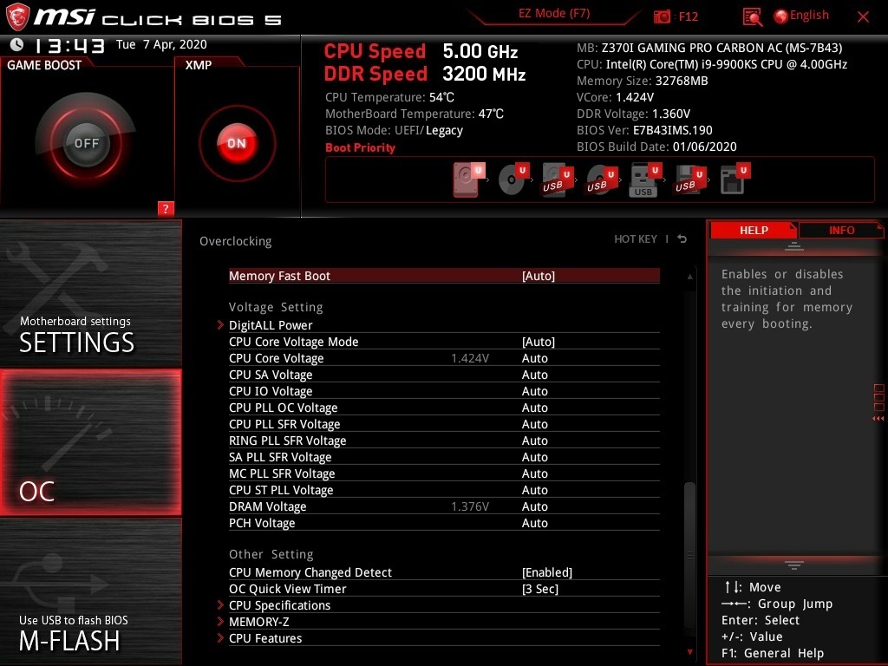Toggle the XMP ON button
Screen dimensions: 888x666
point(237,143)
